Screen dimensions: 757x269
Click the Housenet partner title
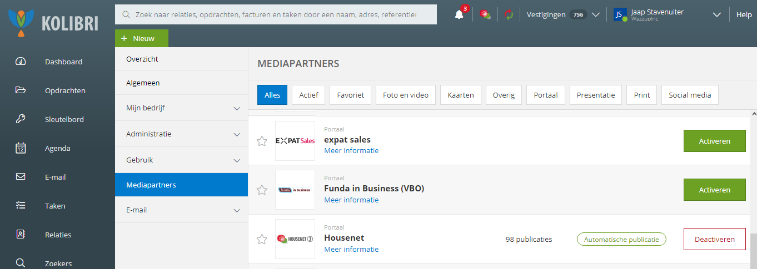pos(344,238)
